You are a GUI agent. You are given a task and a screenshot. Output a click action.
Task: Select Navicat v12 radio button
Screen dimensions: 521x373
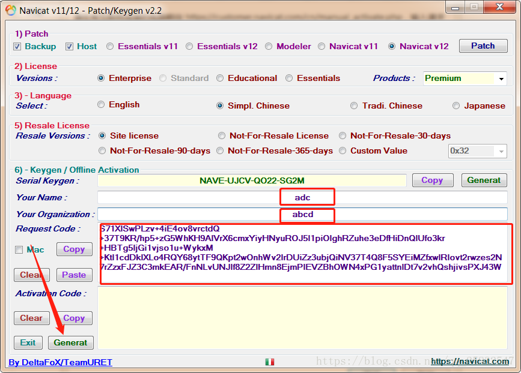click(x=392, y=46)
